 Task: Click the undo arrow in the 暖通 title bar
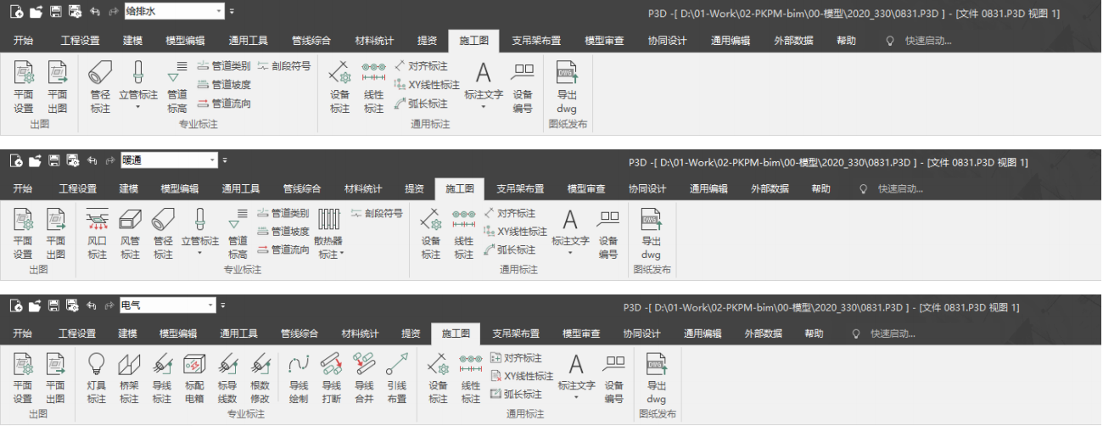coord(92,160)
